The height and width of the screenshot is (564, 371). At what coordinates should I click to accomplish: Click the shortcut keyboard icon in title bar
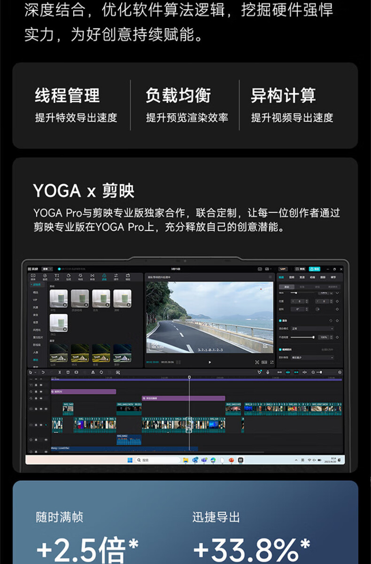pos(260,269)
